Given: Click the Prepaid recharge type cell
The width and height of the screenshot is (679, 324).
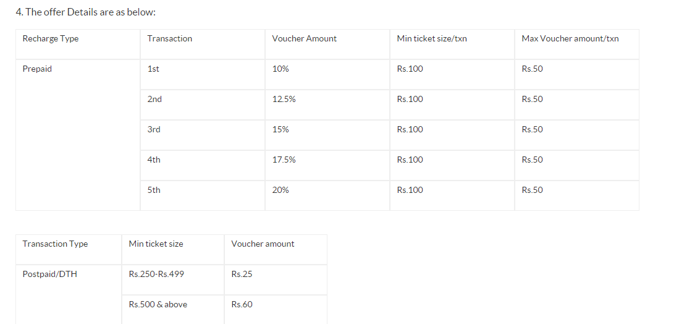Looking at the screenshot, I should click(x=37, y=69).
